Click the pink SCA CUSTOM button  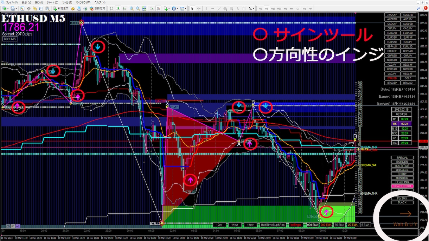pos(402,186)
